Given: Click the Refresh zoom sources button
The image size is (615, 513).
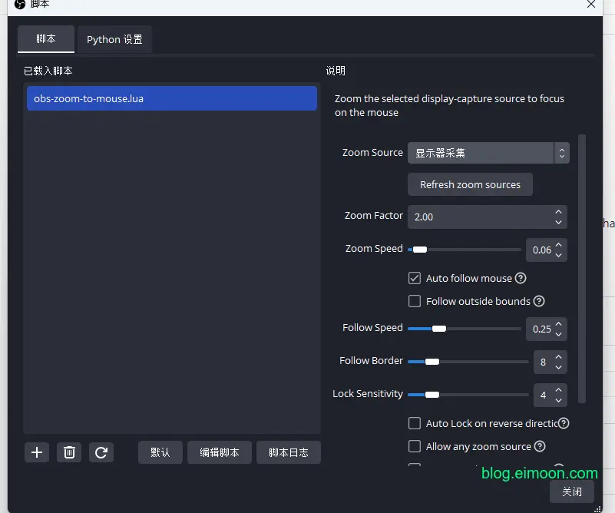Looking at the screenshot, I should coord(470,184).
